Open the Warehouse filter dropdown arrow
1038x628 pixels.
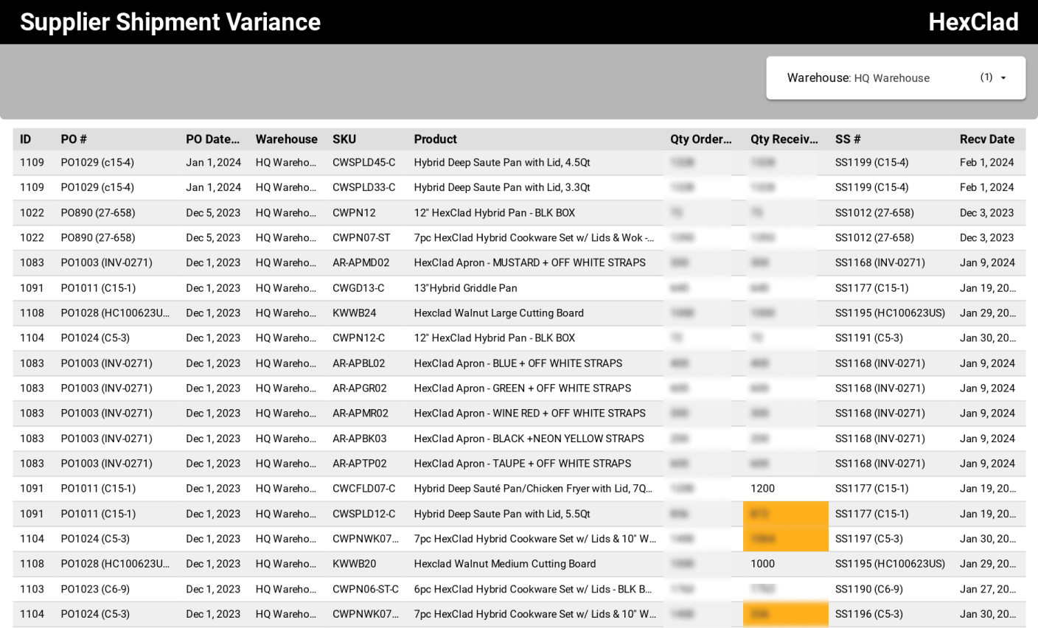click(x=1003, y=78)
